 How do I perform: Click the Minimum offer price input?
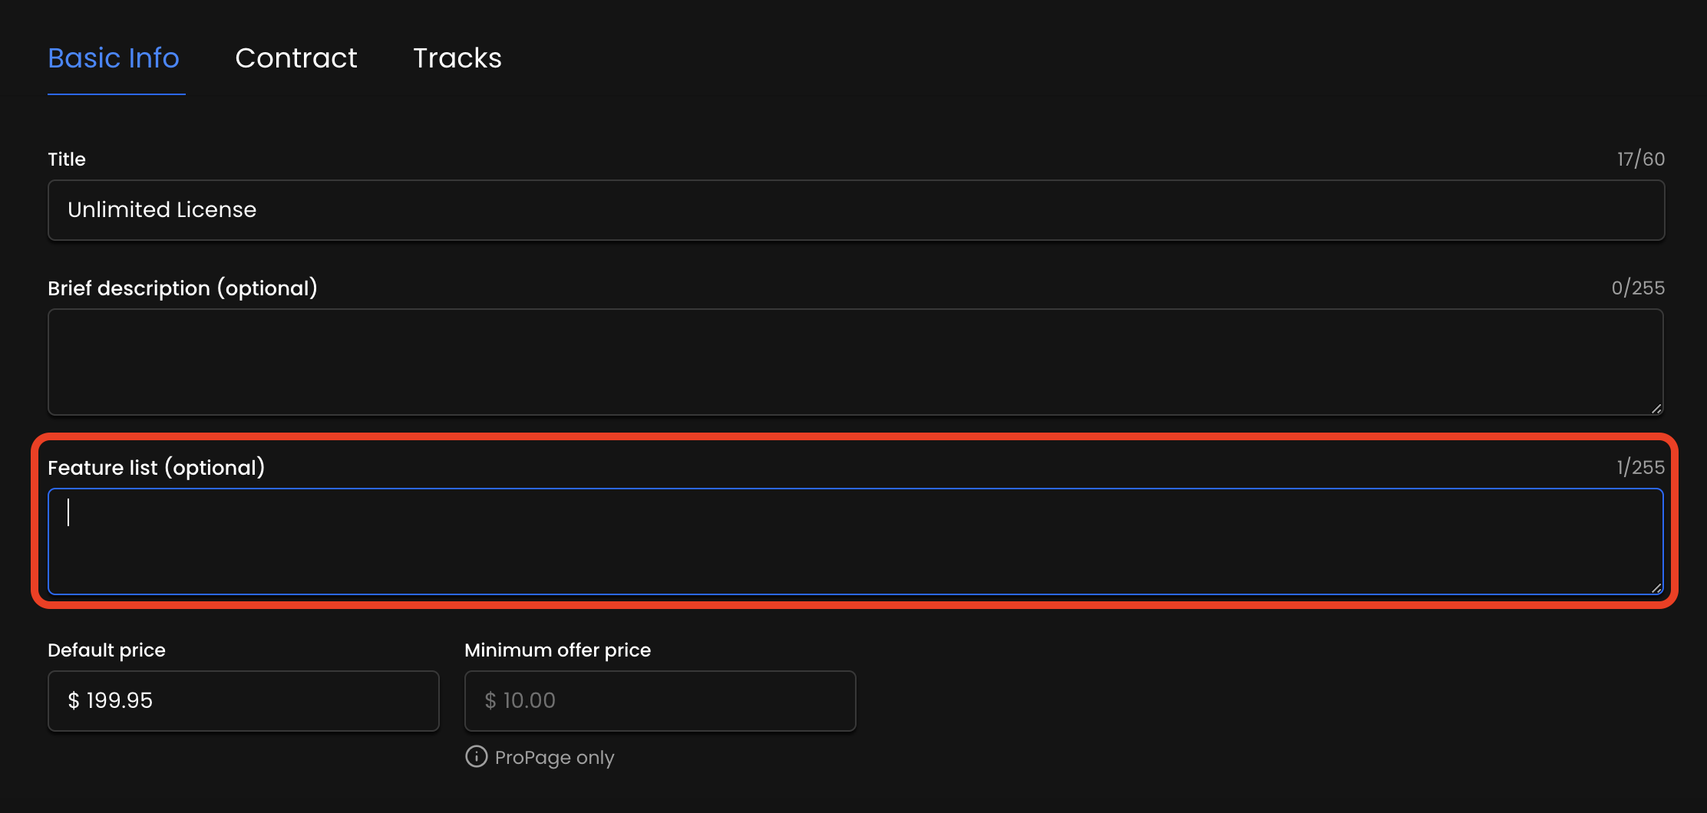click(x=660, y=701)
